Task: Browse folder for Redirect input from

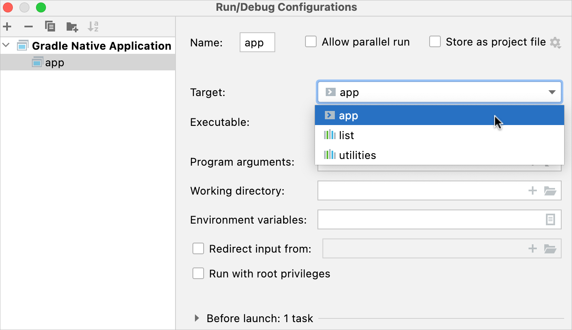Action: tap(550, 248)
